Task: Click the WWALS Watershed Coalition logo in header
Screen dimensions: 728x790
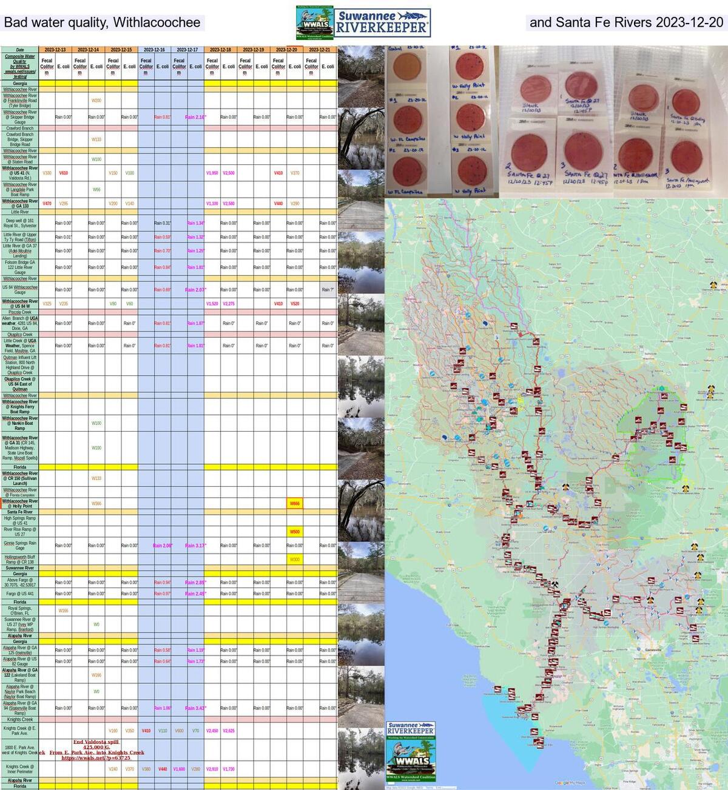Action: pos(315,24)
